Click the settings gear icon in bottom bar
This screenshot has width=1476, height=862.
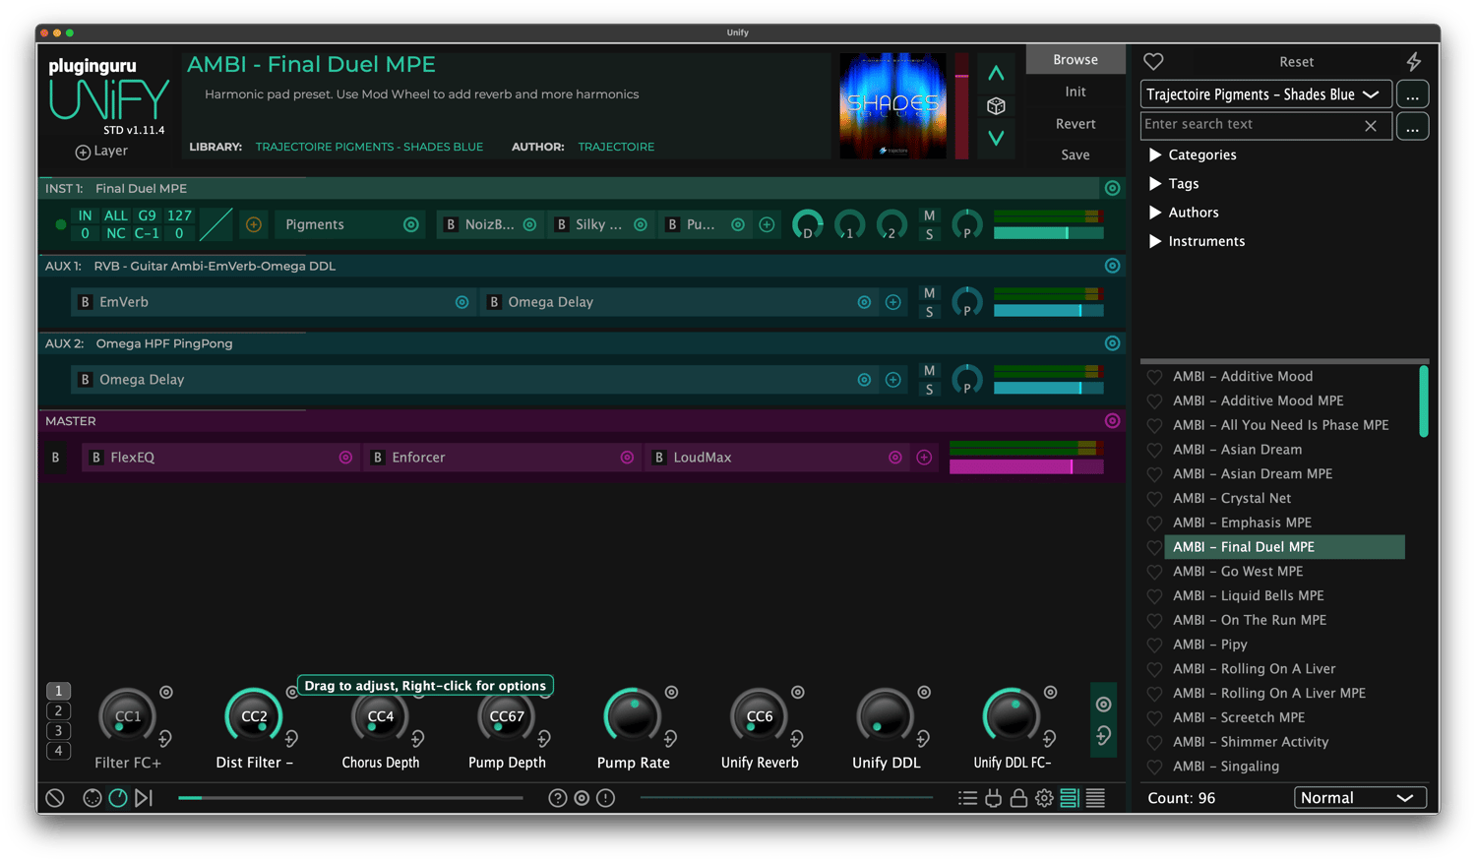click(1044, 798)
